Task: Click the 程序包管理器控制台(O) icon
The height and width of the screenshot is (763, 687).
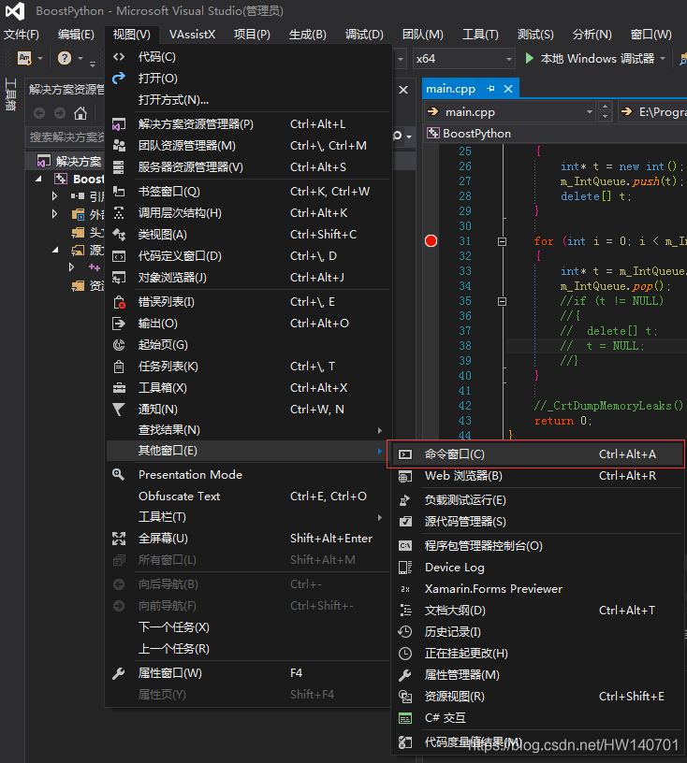Action: coord(405,546)
